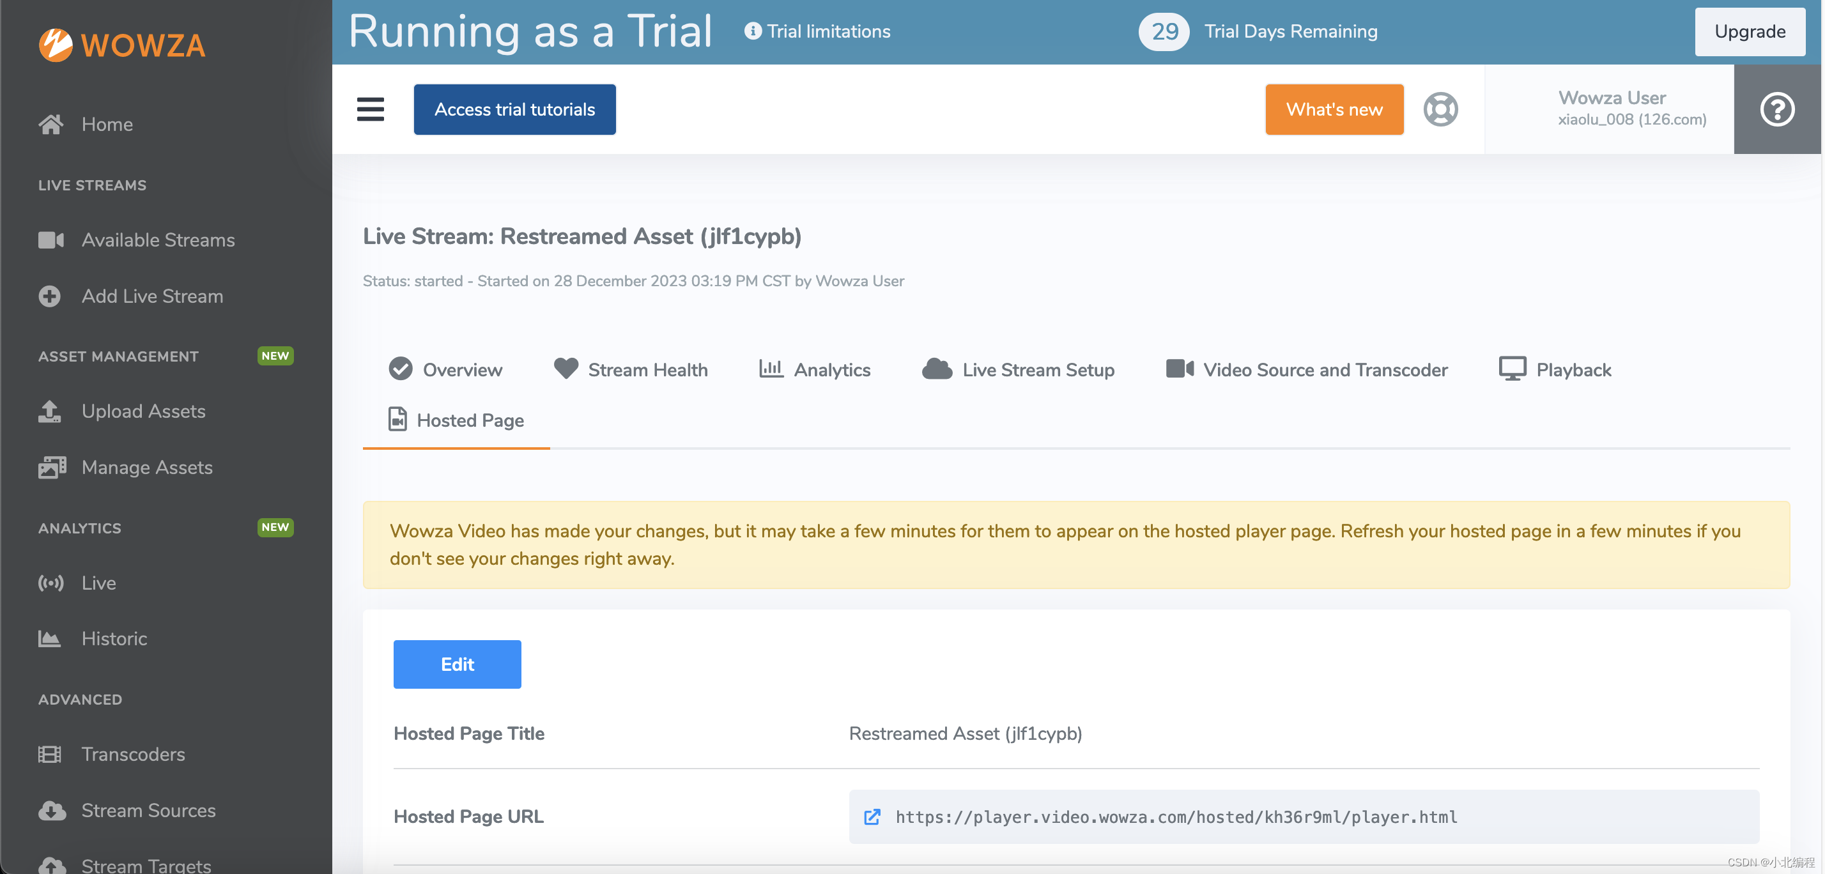Switch to the Analytics tab

tap(815, 370)
